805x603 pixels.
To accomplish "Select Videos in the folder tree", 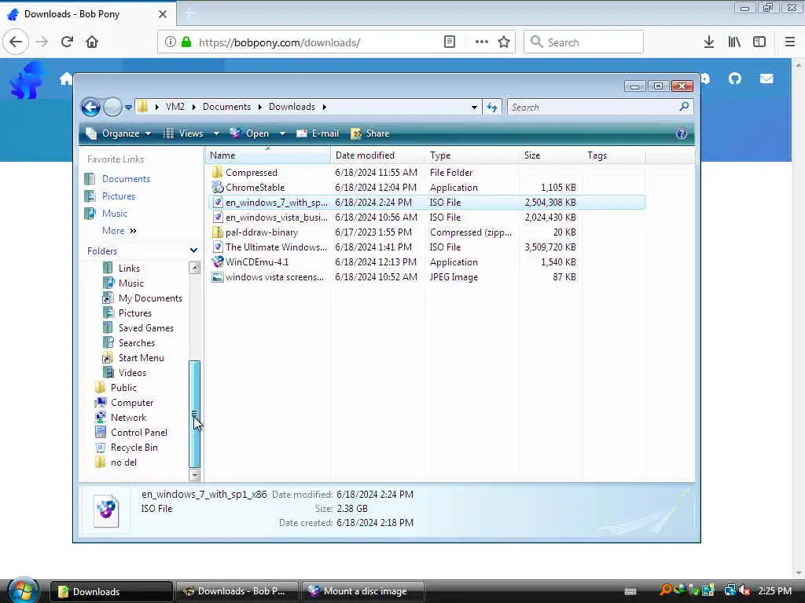I will pyautogui.click(x=132, y=373).
